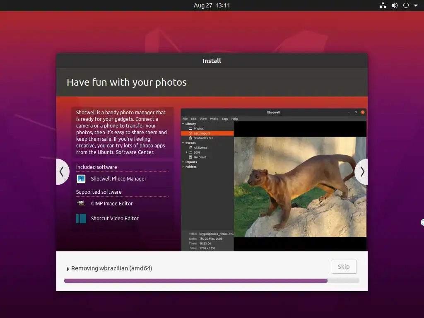Click the power icon in top bar
The image size is (424, 318).
click(406, 5)
